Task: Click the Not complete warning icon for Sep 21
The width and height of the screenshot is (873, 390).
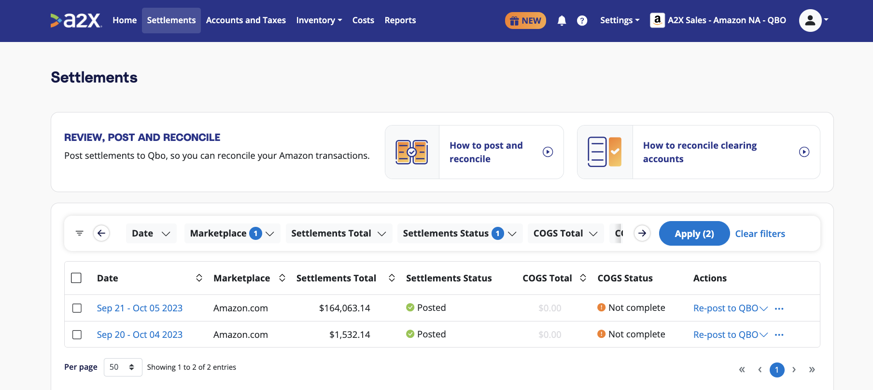Action: (602, 307)
